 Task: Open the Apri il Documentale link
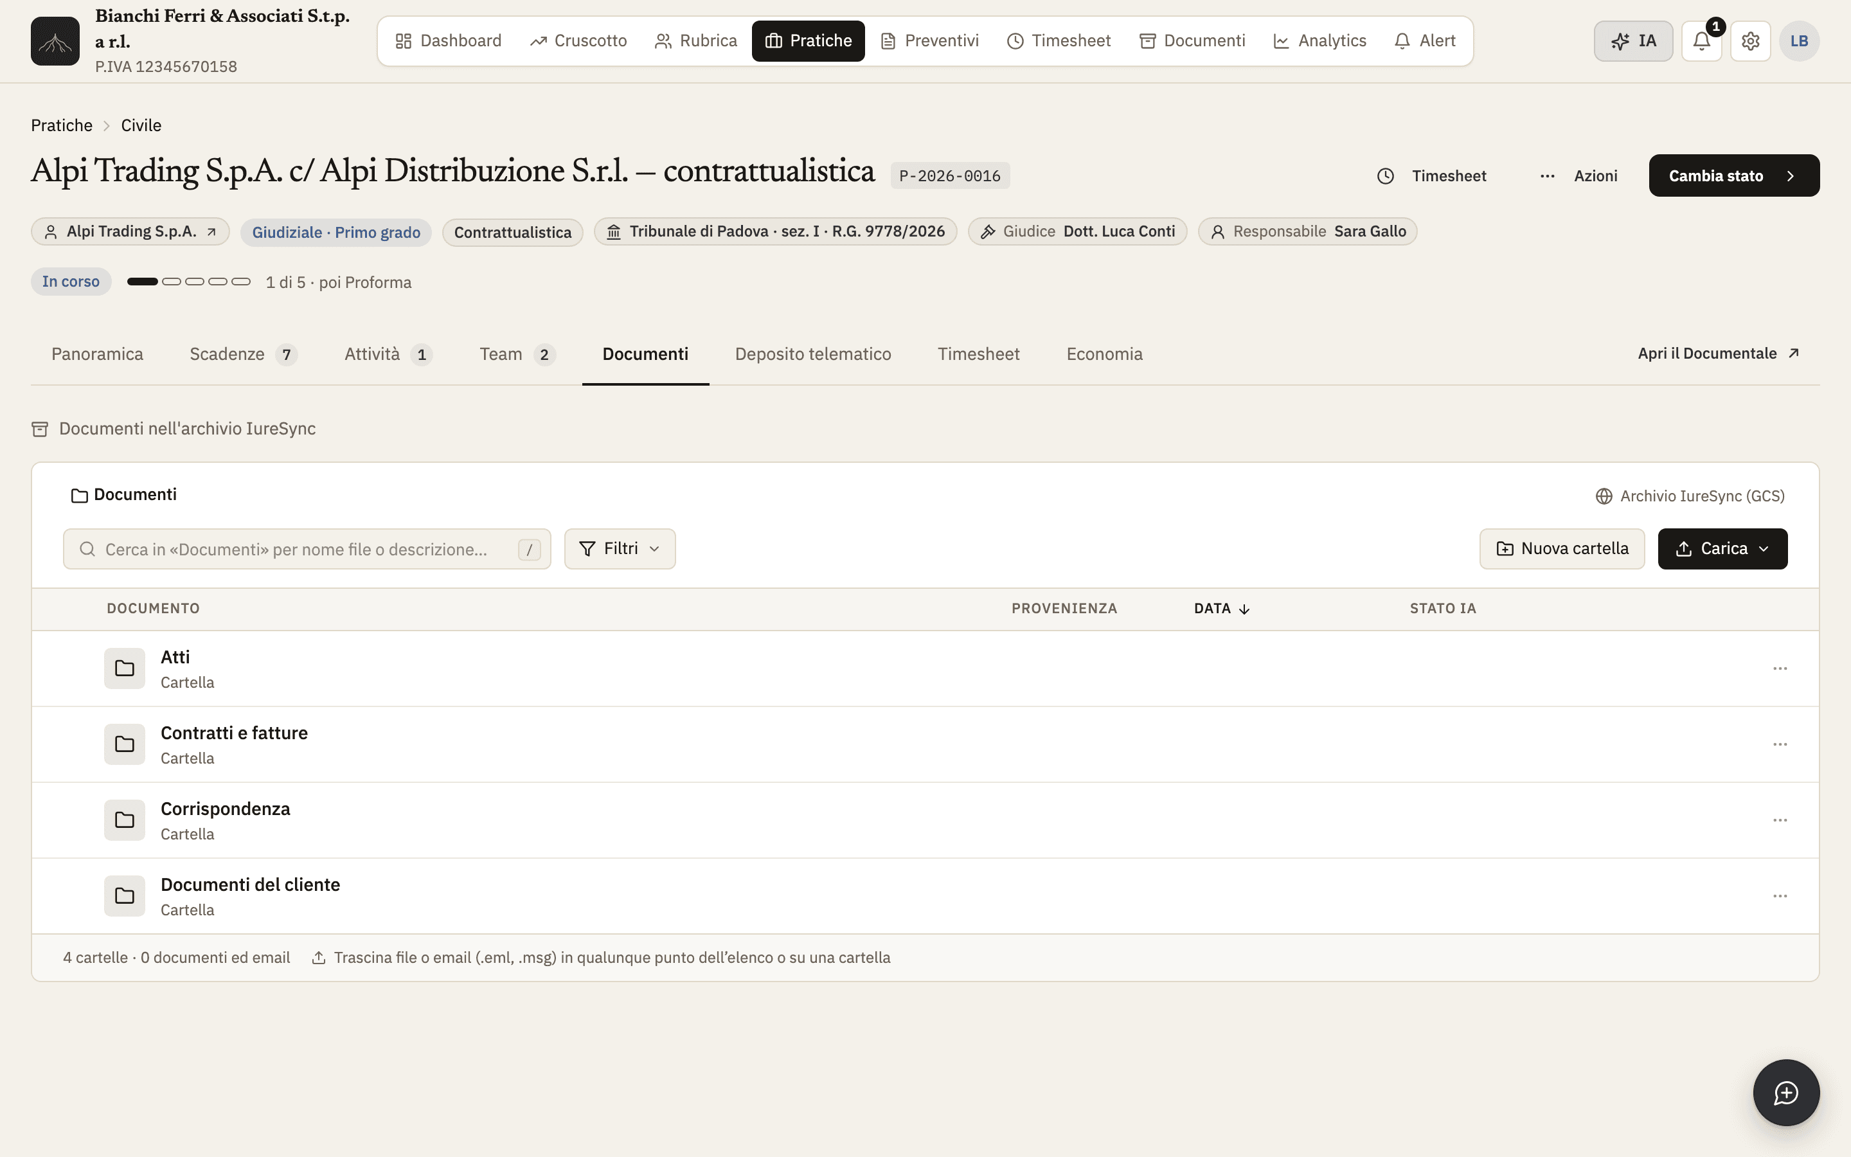pyautogui.click(x=1719, y=354)
